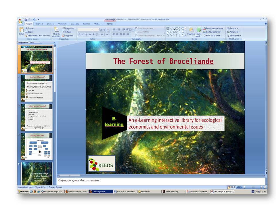
Task: Open the Presse-papiers dialog launcher
Action: pyautogui.click(x=49, y=39)
